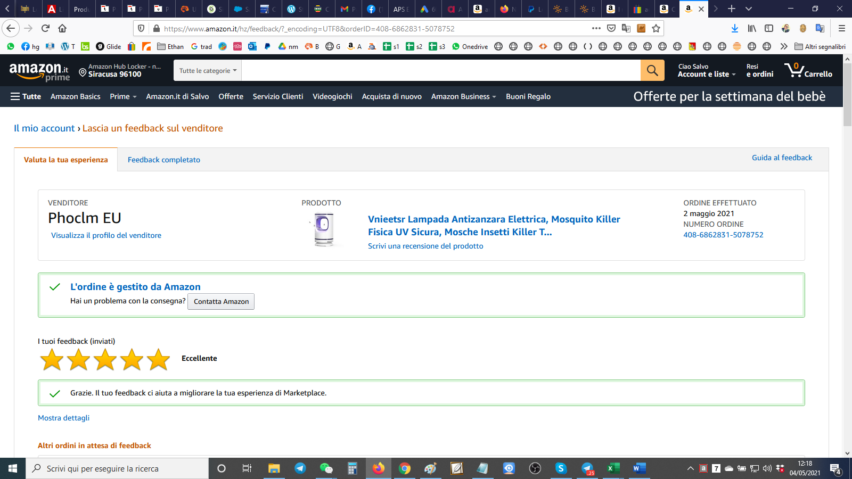This screenshot has height=479, width=852.
Task: Select the Valuta la tua esperienza tab
Action: [x=66, y=160]
